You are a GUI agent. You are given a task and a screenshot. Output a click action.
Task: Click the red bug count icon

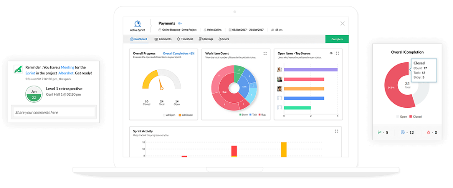pyautogui.click(x=429, y=133)
